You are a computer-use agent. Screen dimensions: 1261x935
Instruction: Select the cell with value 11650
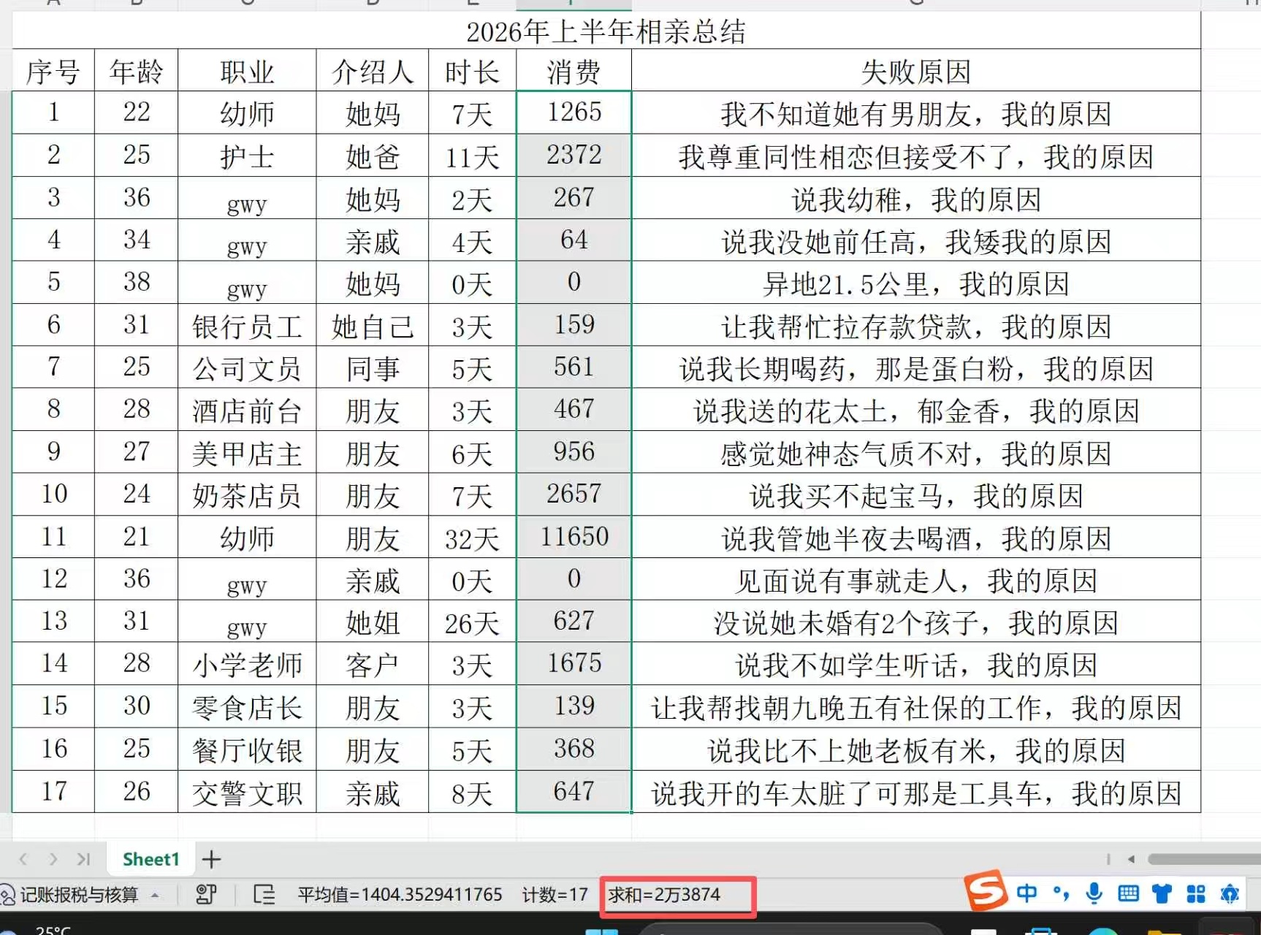coord(574,537)
